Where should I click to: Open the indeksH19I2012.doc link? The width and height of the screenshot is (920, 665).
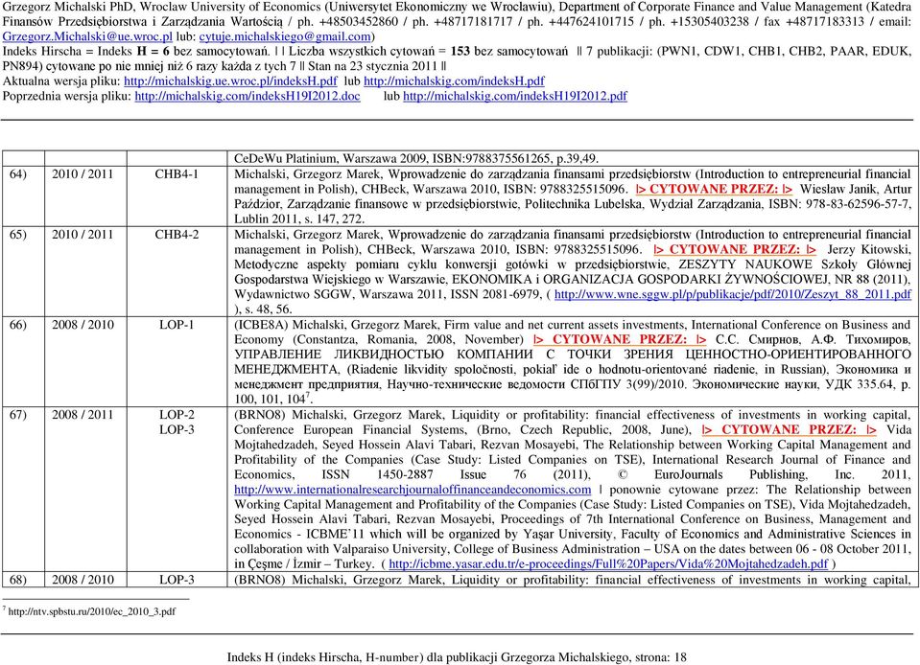pos(248,96)
